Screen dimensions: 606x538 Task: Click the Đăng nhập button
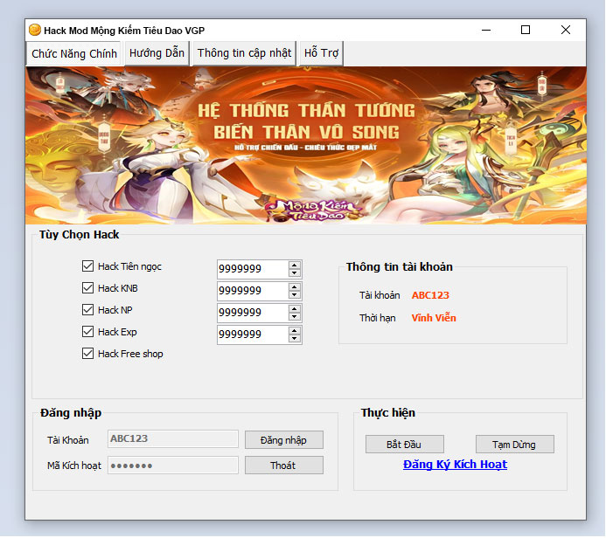(x=284, y=440)
